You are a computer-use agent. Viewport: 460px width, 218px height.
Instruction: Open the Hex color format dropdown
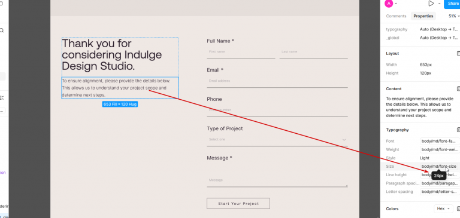443,208
